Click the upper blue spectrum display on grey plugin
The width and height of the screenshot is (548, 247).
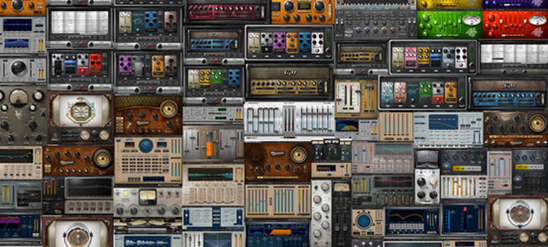tap(16, 25)
